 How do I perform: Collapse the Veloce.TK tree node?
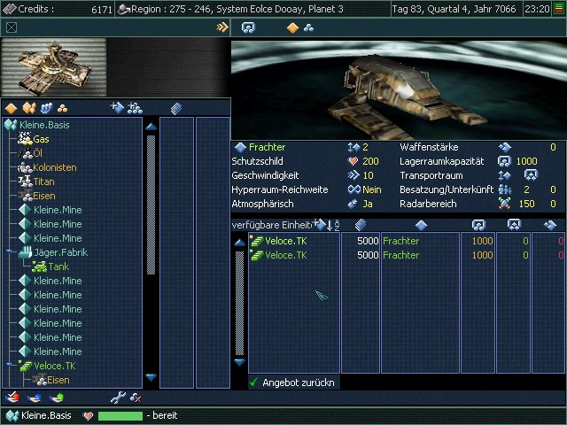pyautogui.click(x=12, y=366)
